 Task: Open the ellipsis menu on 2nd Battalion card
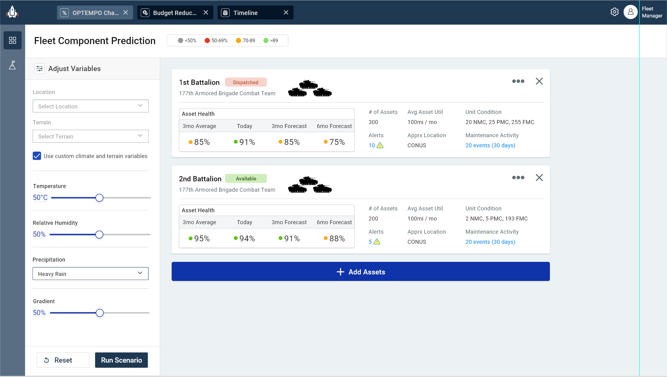(518, 177)
